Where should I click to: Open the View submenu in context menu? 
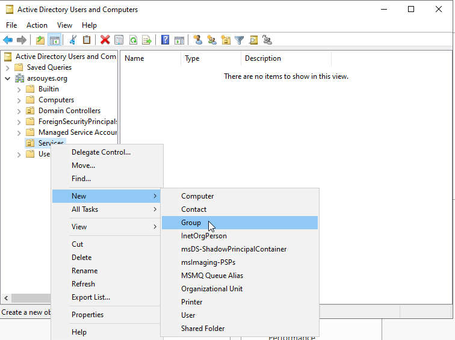coord(106,227)
